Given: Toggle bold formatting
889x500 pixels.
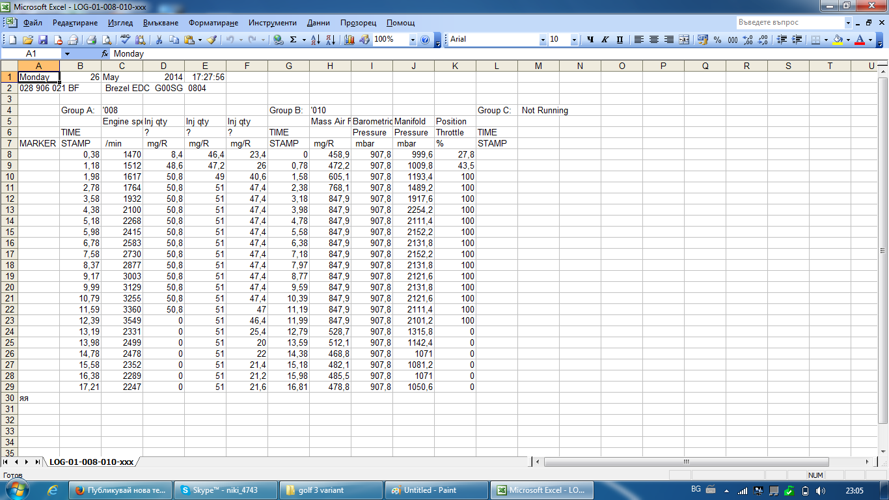Looking at the screenshot, I should [590, 40].
